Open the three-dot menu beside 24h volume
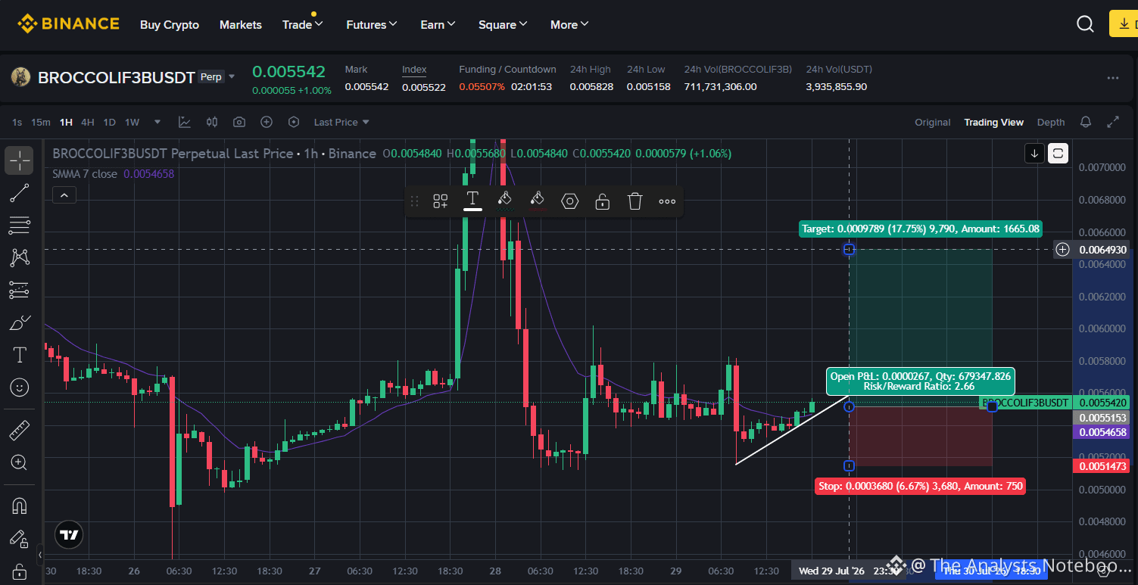This screenshot has width=1138, height=585. coord(1112,78)
